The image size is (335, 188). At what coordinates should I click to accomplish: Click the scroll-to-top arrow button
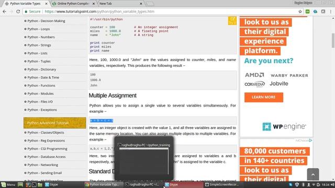tap(313, 174)
